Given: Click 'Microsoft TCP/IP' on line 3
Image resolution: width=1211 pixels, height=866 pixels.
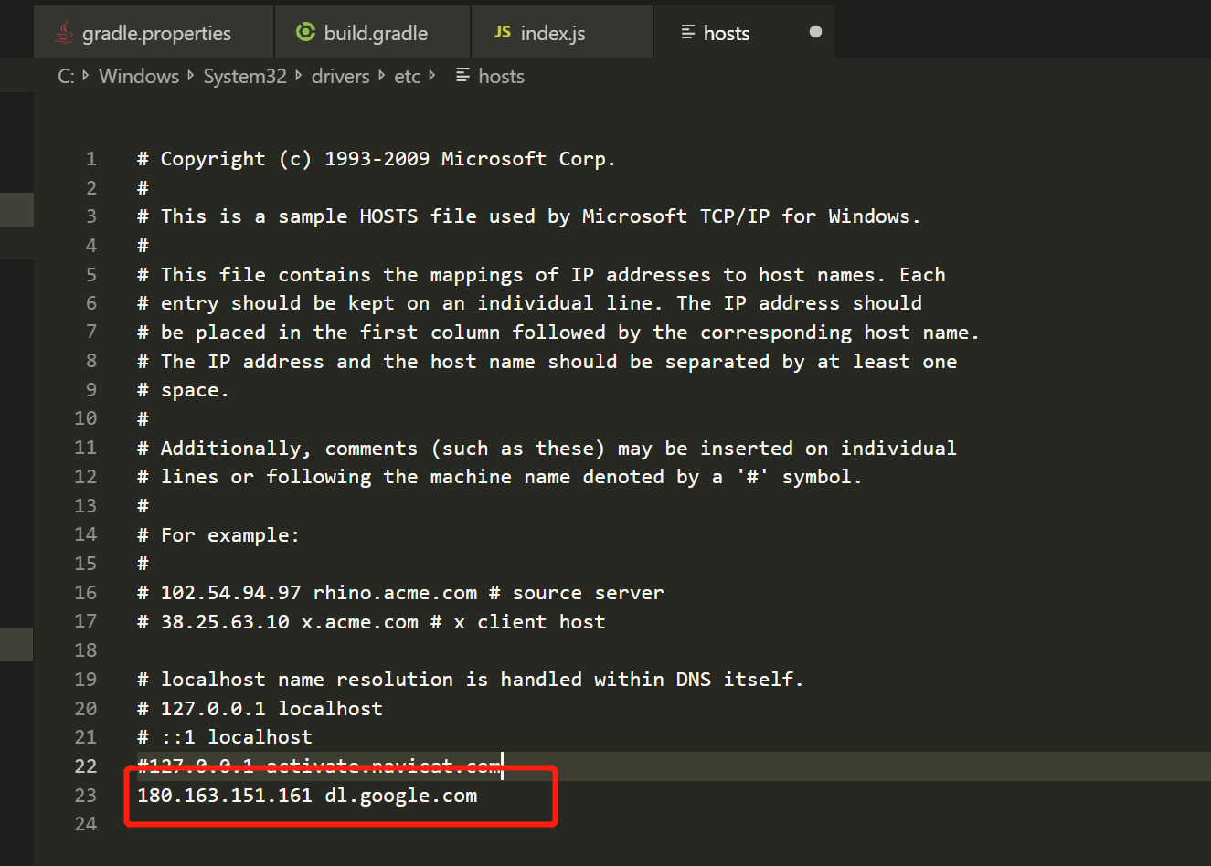Looking at the screenshot, I should 676,216.
